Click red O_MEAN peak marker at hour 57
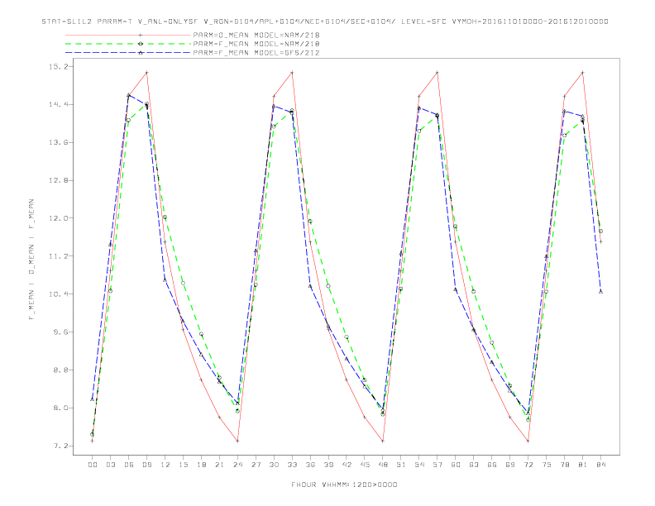 coord(437,73)
